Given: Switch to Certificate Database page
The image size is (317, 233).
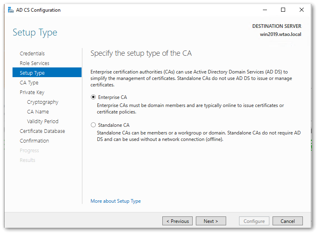Looking at the screenshot, I should (x=42, y=131).
